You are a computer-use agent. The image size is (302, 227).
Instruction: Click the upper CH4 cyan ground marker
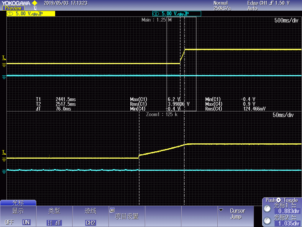tap(4, 77)
